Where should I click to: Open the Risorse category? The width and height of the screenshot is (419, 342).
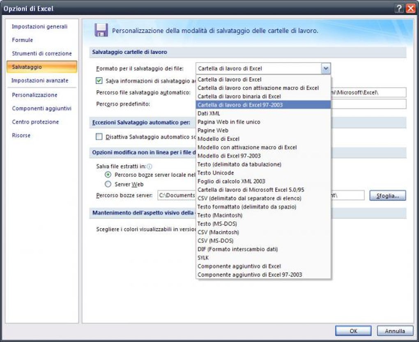pos(21,135)
